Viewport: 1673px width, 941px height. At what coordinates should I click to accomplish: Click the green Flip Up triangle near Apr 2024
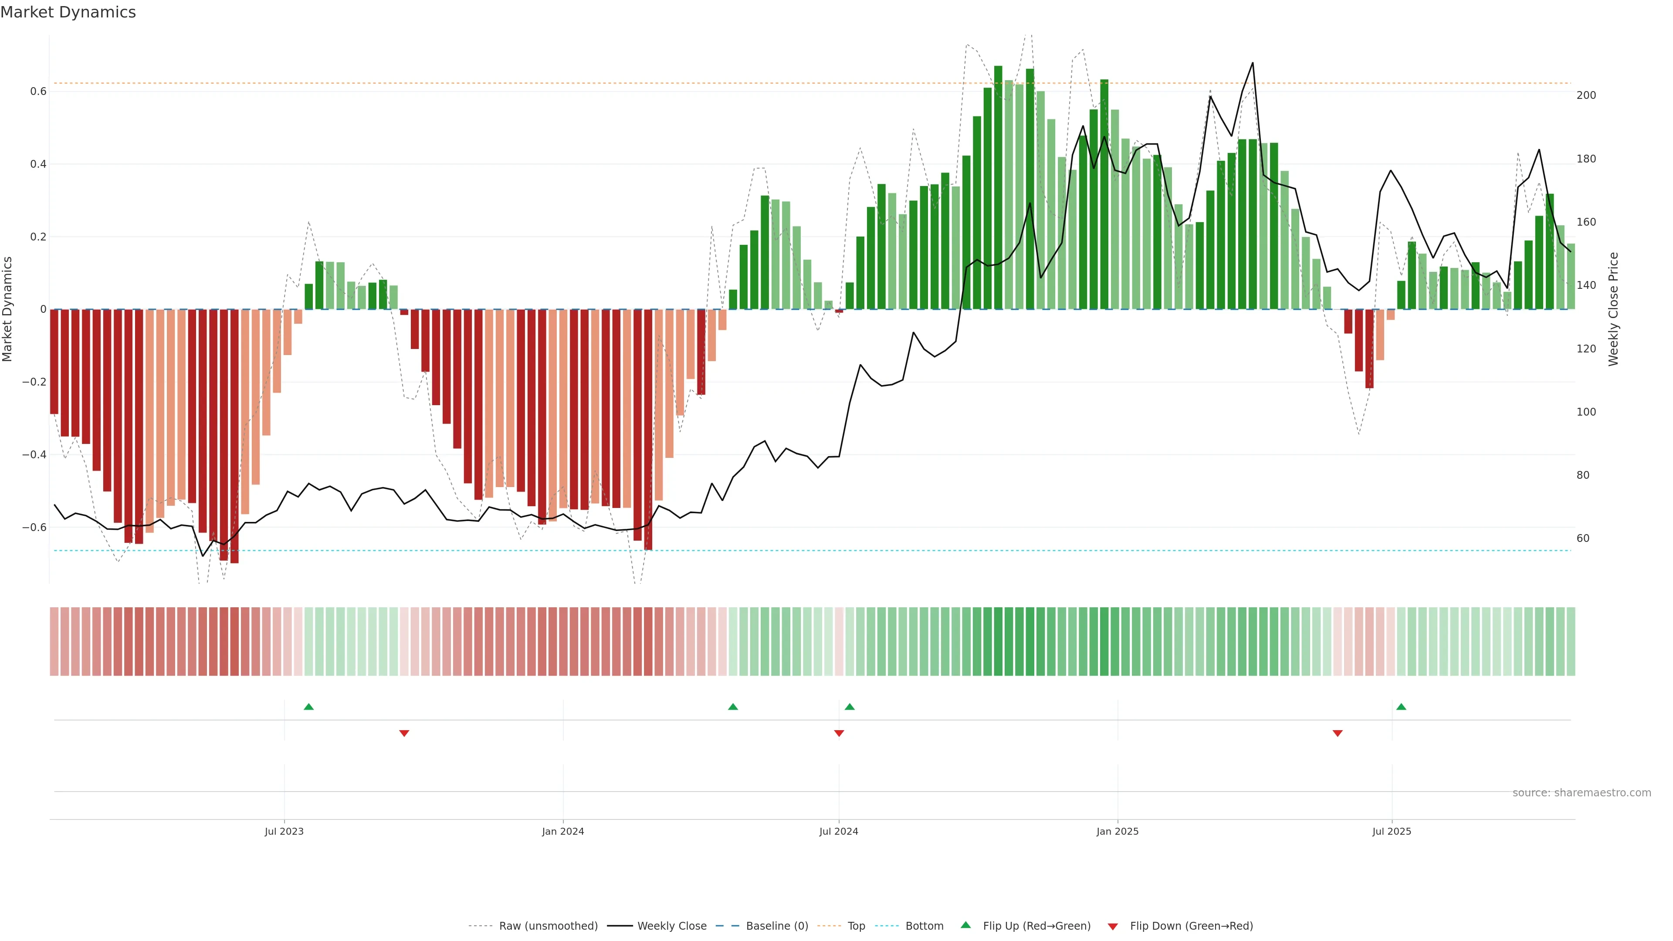click(x=732, y=707)
